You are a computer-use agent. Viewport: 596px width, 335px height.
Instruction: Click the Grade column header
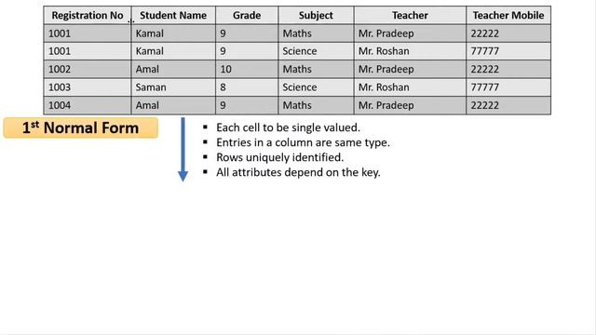click(247, 15)
